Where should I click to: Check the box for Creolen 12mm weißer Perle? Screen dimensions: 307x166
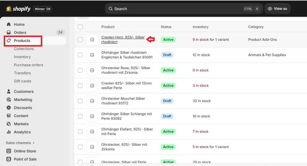[80, 86]
